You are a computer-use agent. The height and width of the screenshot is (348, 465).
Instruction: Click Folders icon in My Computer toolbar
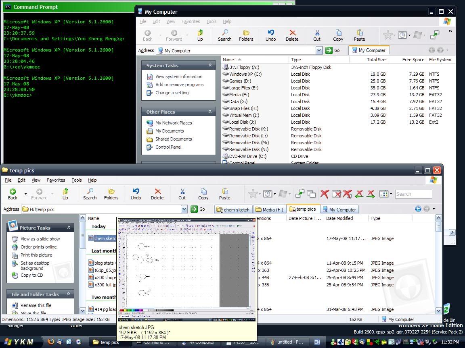pos(246,33)
